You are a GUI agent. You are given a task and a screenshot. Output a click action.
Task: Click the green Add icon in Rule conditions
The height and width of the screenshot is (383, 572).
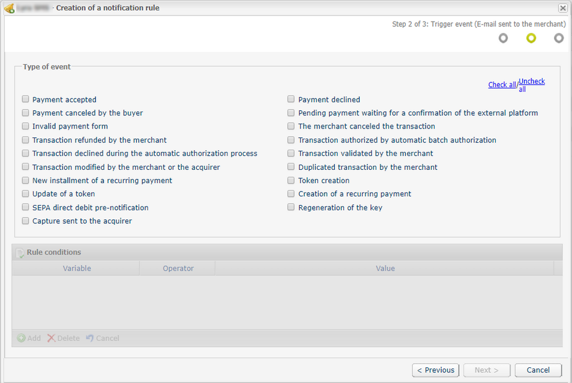pyautogui.click(x=22, y=338)
